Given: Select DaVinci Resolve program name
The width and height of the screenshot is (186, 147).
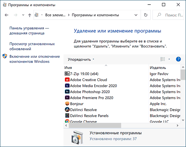Looking at the screenshot, I should coord(83,110).
